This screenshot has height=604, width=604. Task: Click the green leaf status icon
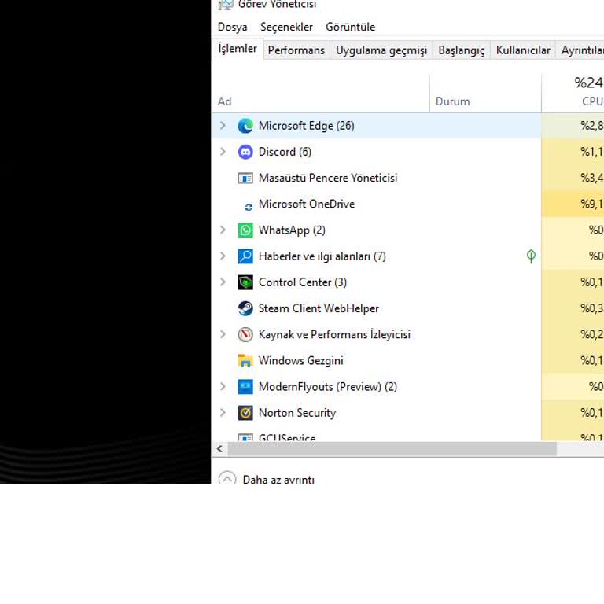(x=531, y=256)
